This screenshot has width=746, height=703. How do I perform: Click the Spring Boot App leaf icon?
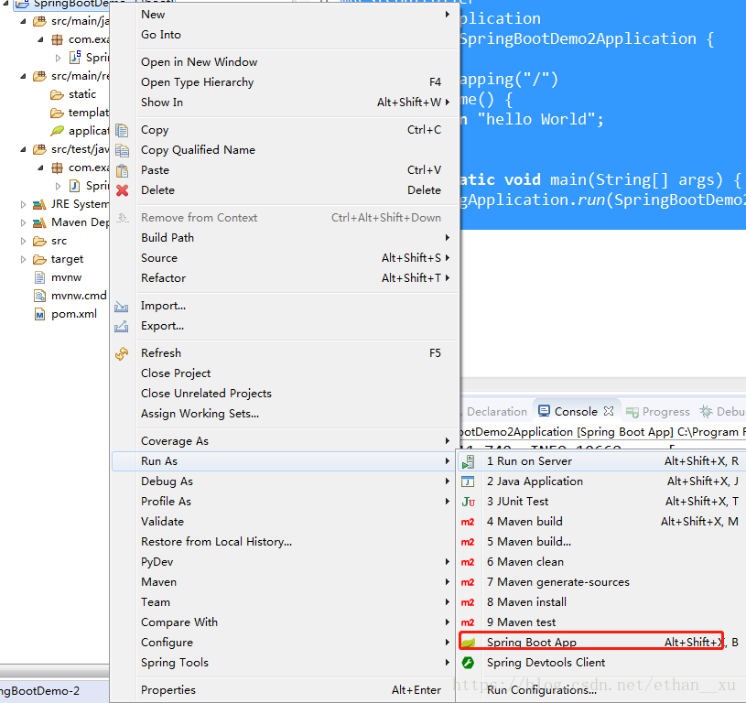[x=469, y=643]
